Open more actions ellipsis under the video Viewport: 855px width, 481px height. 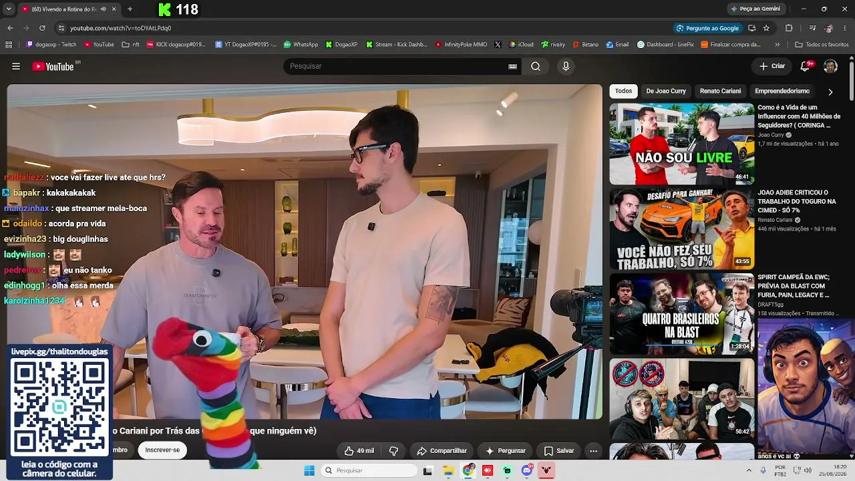tap(593, 451)
